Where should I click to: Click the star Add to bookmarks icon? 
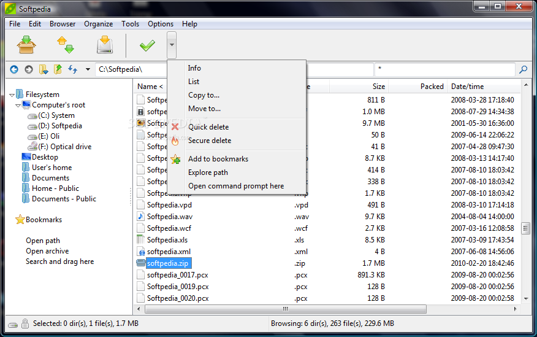click(x=175, y=159)
